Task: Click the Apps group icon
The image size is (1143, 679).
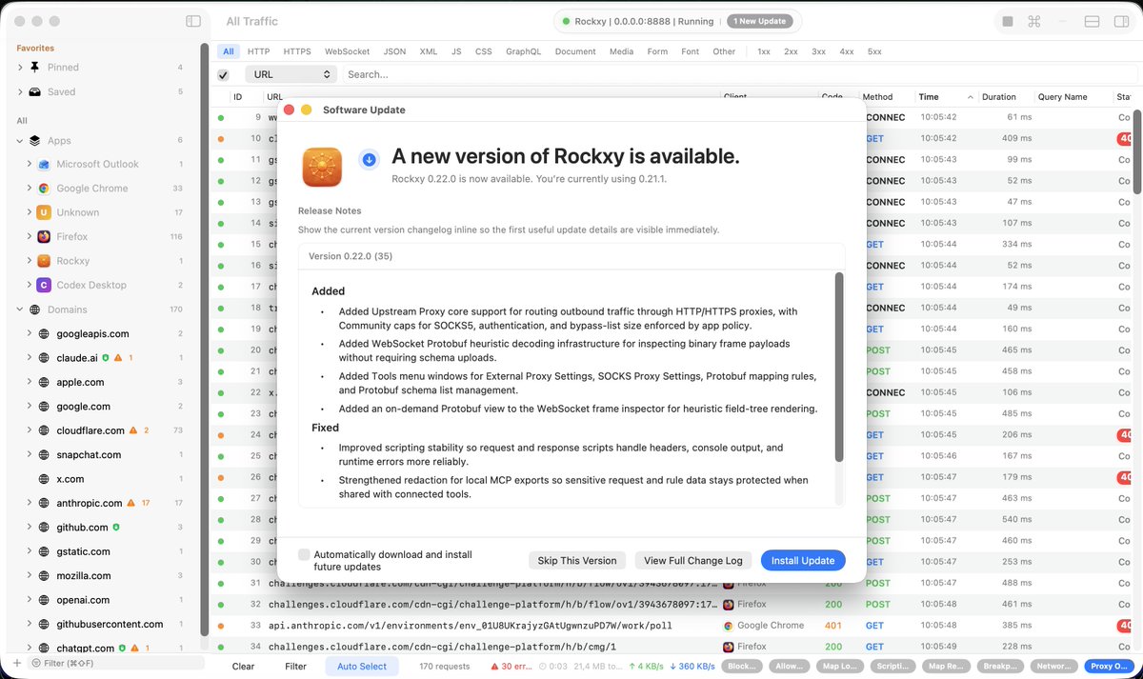Action: tap(35, 140)
